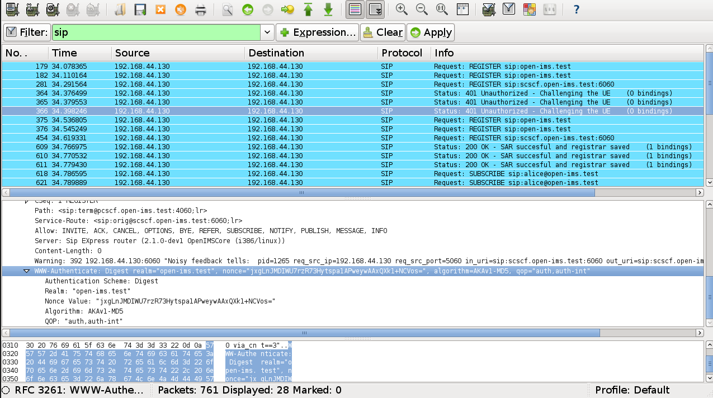Select the Allow methods header line
The height and width of the screenshot is (398, 713).
[x=211, y=231]
